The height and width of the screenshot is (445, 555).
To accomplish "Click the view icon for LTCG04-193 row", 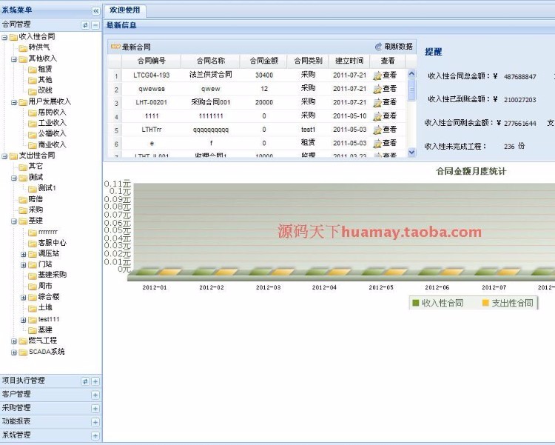I will tap(377, 76).
